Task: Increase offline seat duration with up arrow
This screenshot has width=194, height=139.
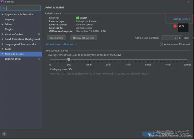Action: [180, 37]
